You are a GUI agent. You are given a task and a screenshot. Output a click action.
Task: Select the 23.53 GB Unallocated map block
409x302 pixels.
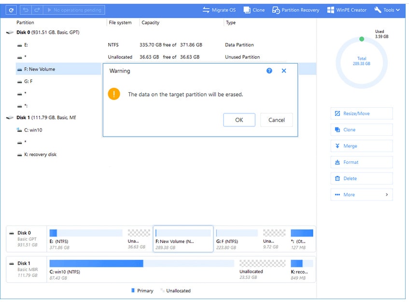(262, 270)
